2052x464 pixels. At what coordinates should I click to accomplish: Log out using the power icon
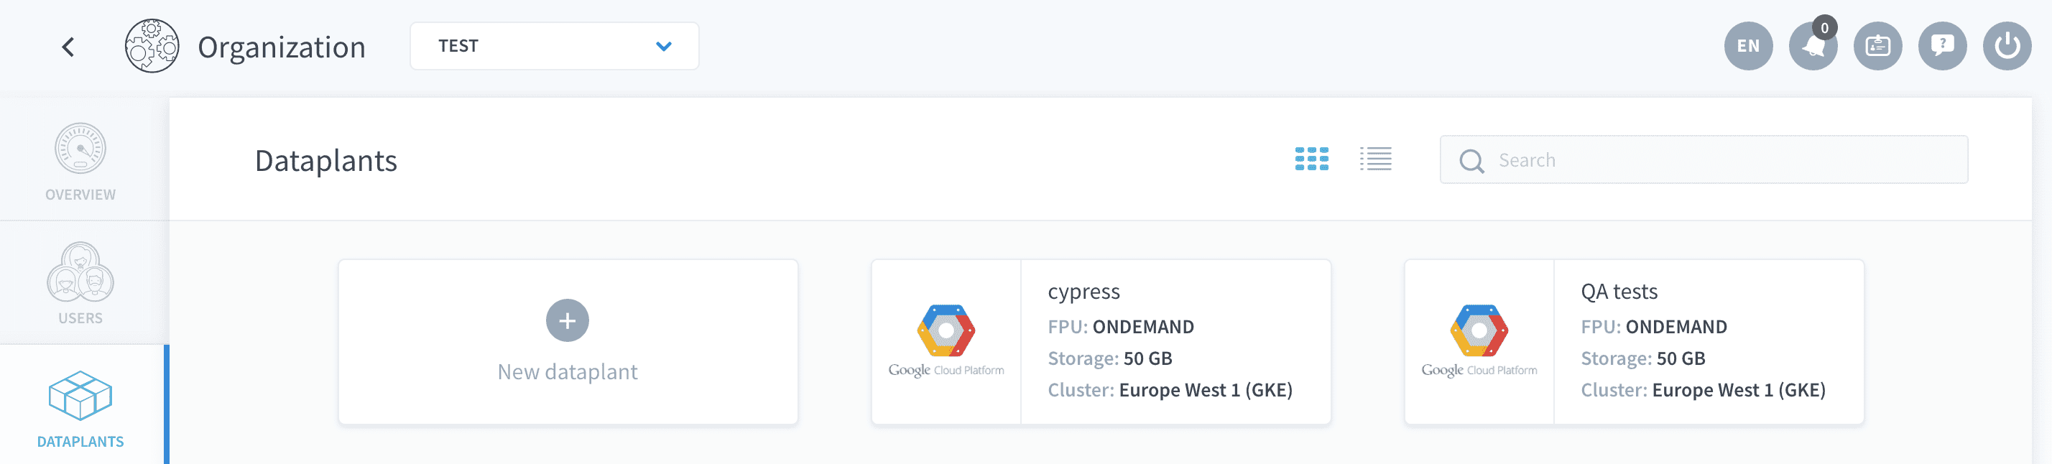2007,46
